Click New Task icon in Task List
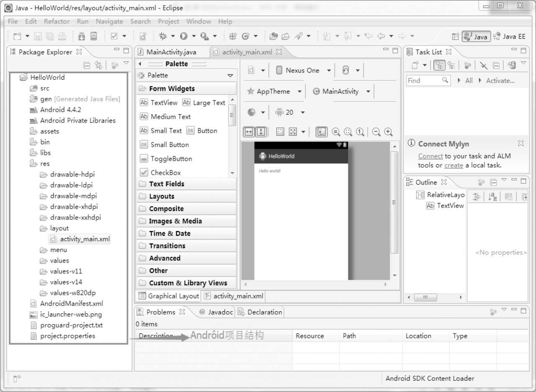This screenshot has height=392, width=536. [415, 65]
